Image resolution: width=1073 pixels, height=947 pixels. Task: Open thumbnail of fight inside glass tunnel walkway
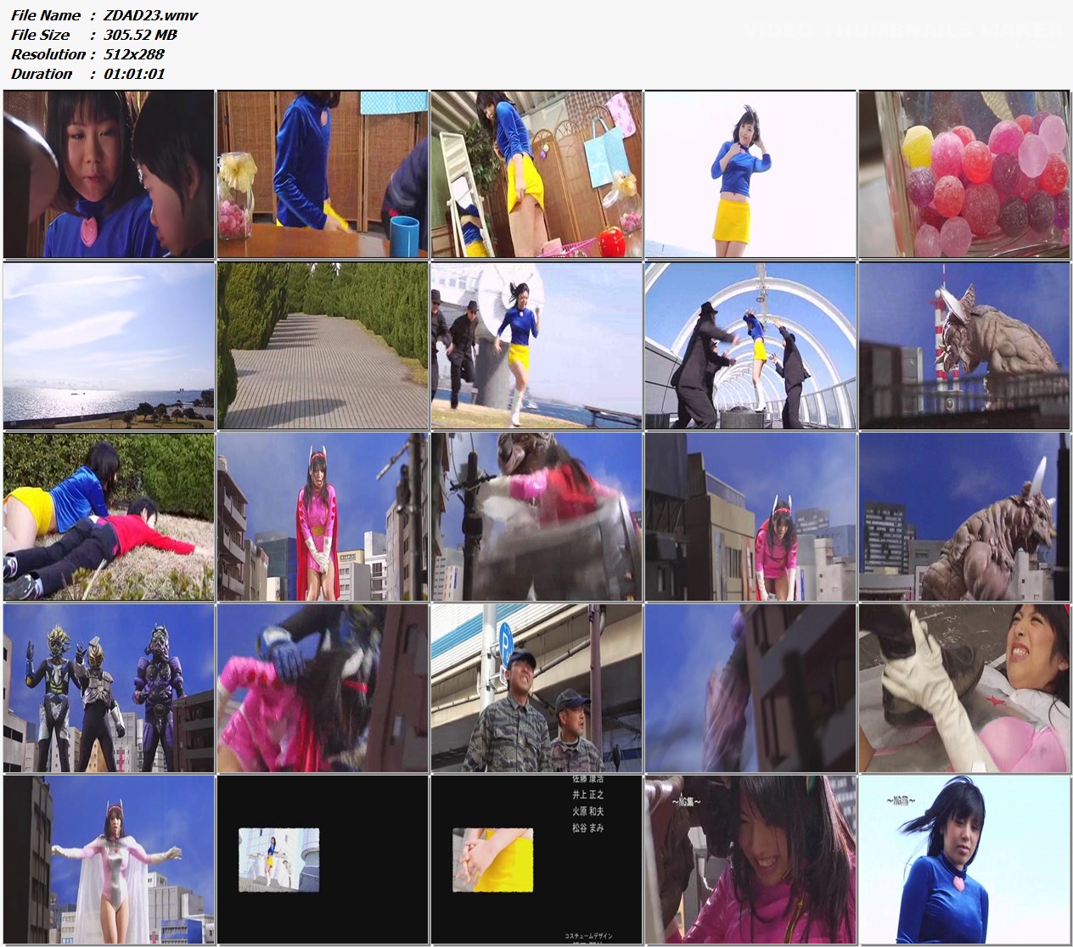coord(750,345)
